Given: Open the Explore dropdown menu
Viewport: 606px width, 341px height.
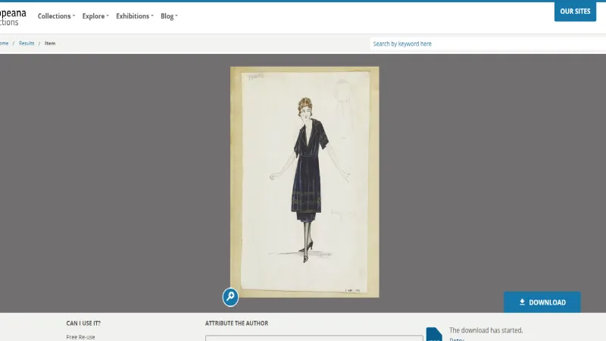Looking at the screenshot, I should point(95,16).
